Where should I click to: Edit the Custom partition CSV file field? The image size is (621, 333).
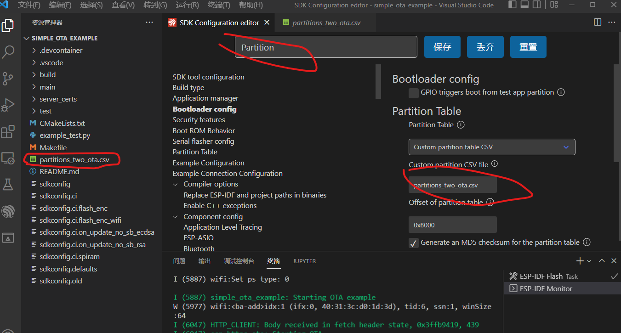[x=453, y=185]
